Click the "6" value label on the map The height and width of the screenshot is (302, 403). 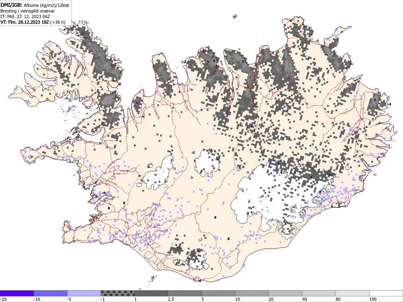137,103
